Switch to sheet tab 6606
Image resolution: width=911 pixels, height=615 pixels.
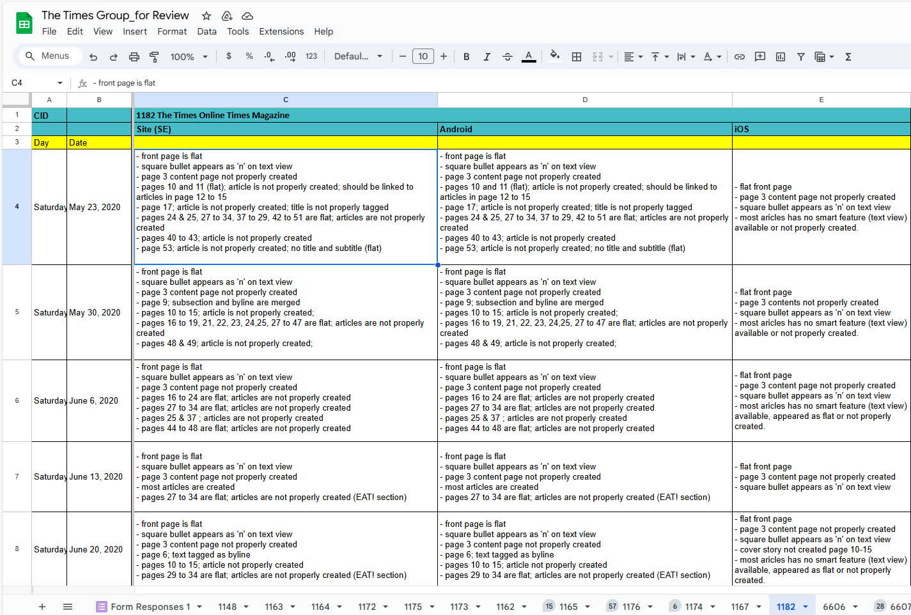(834, 607)
